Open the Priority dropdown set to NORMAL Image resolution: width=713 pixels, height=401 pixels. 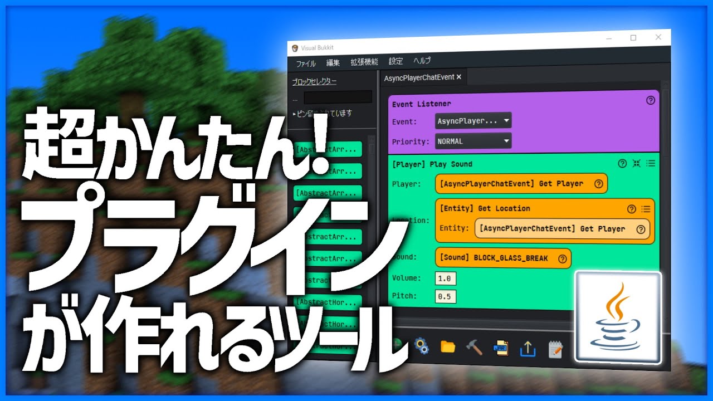pyautogui.click(x=473, y=141)
